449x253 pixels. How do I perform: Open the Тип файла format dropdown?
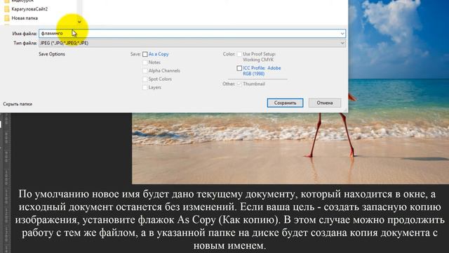(x=192, y=43)
